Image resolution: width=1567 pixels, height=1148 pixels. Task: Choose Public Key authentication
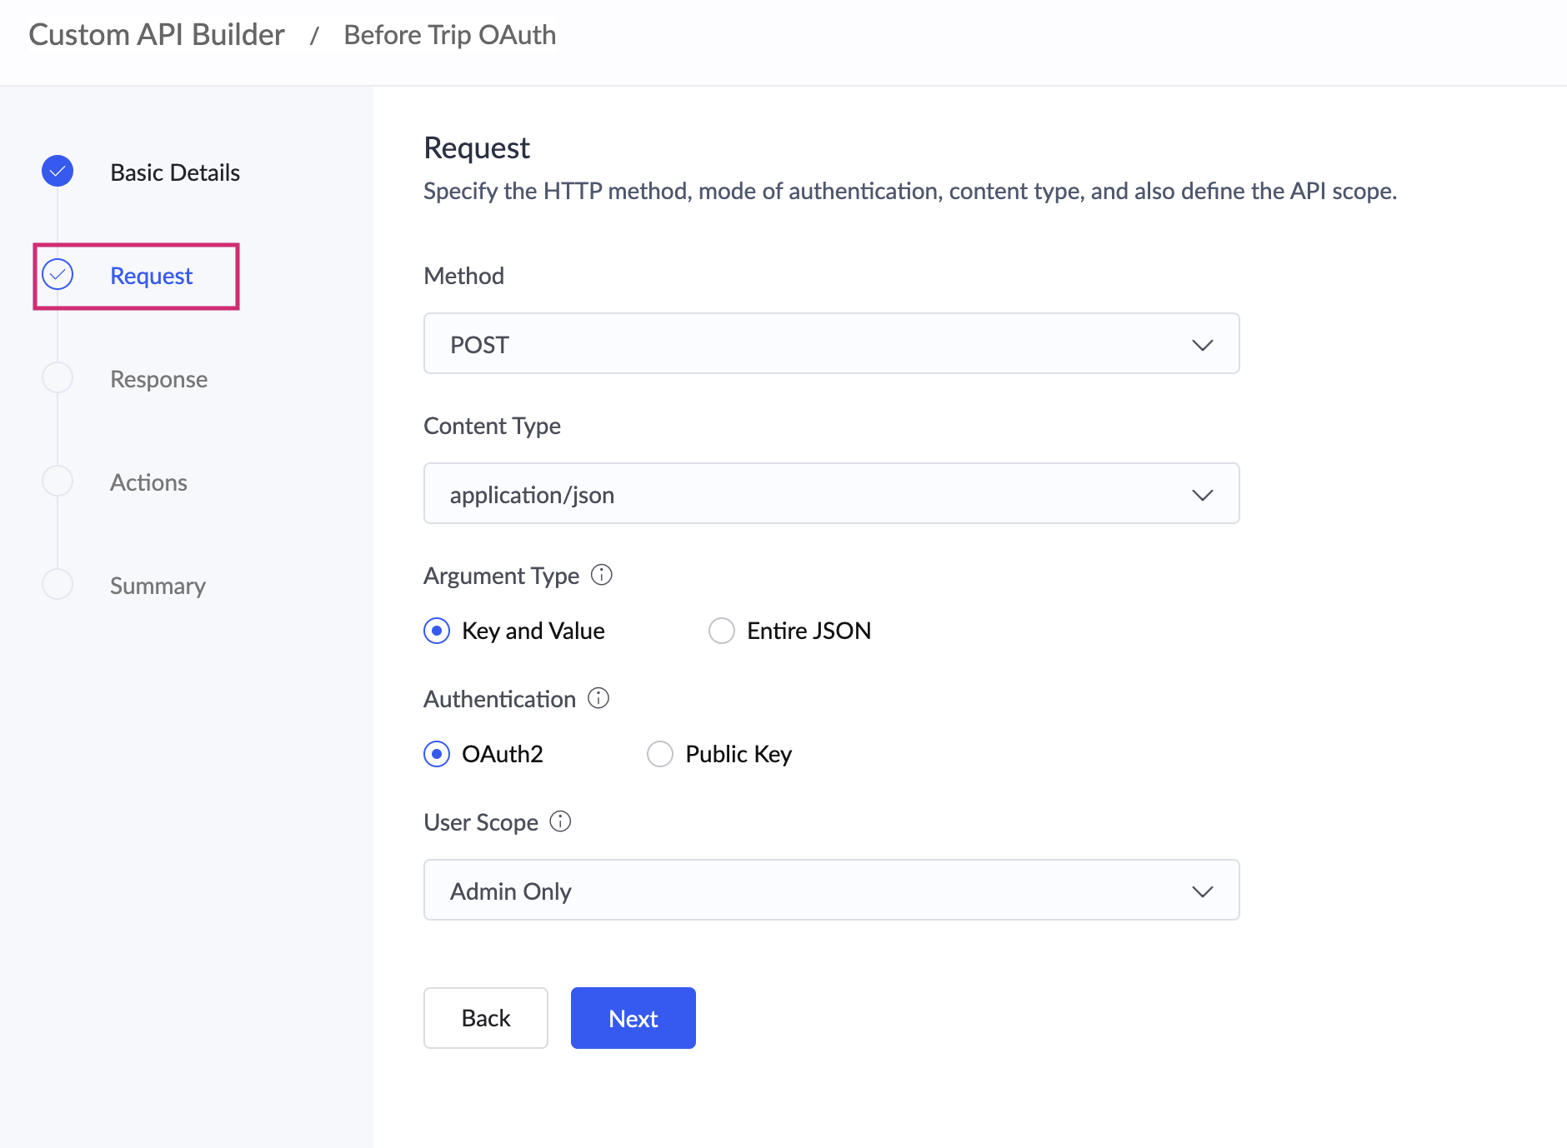(660, 754)
